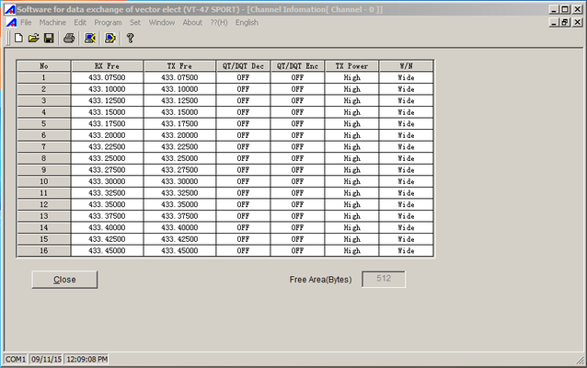
Task: Click QT/DQT Enc OFF cell in row 5
Action: coord(297,123)
